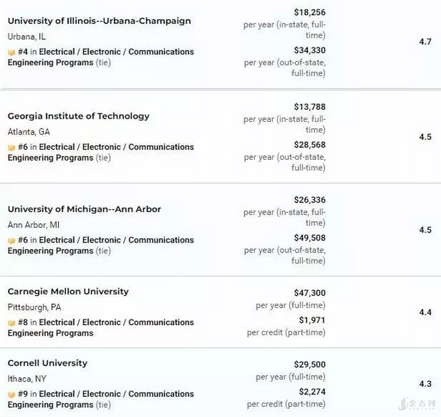Screen dimensions: 441x417
Task: Click the badge icon beside Illinois's #4 ranking
Action: point(11,52)
